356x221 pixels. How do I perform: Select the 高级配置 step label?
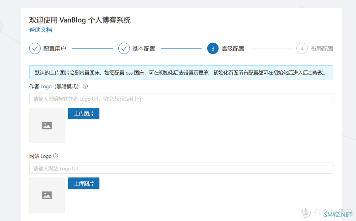pyautogui.click(x=233, y=49)
